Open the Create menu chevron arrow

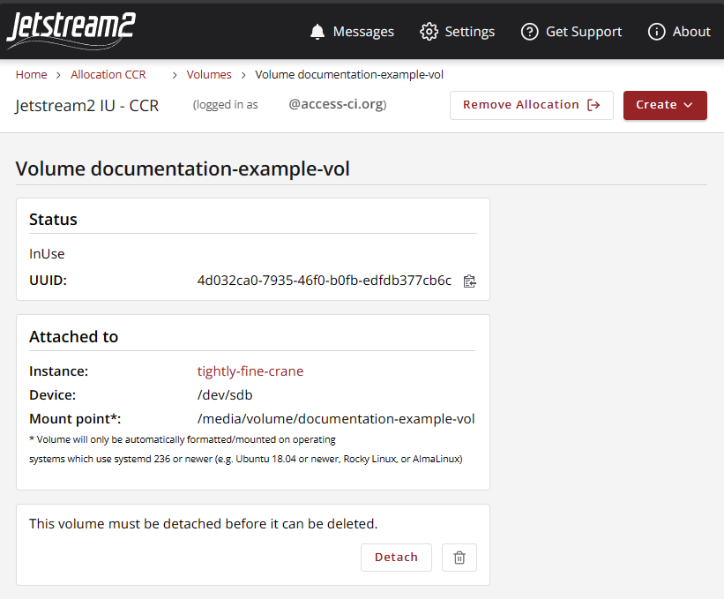688,105
